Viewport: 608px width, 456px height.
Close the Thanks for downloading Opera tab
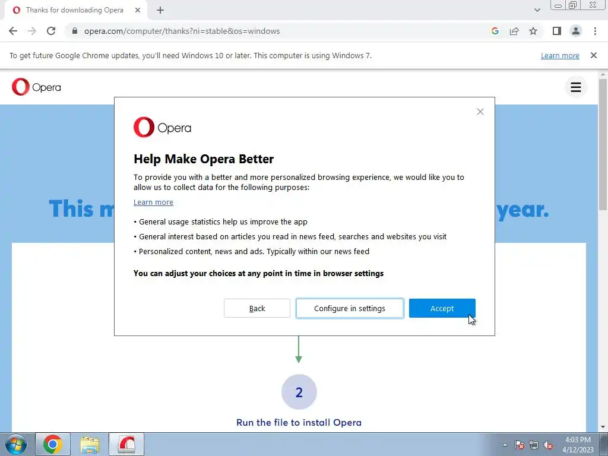(x=138, y=10)
